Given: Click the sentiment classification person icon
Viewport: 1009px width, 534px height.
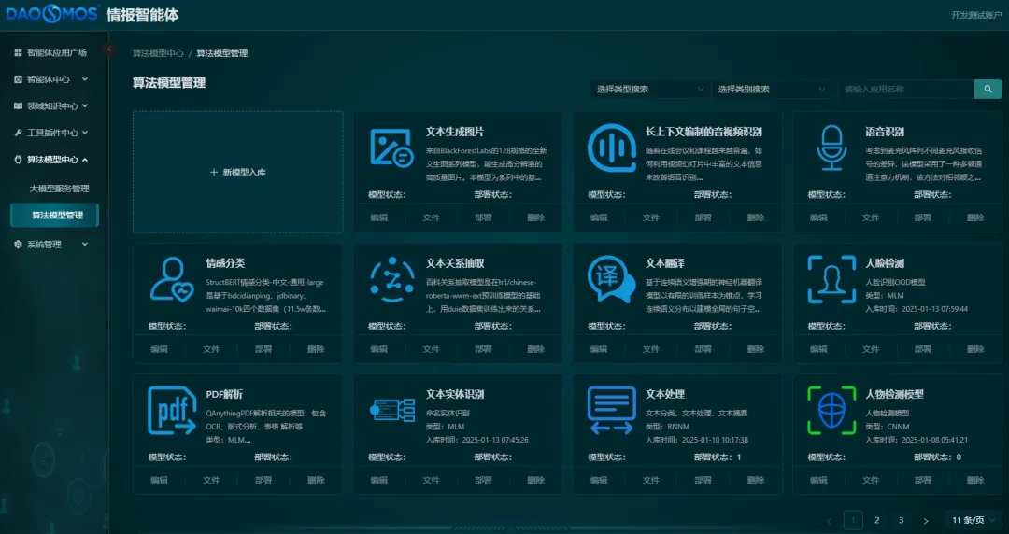Looking at the screenshot, I should [172, 279].
